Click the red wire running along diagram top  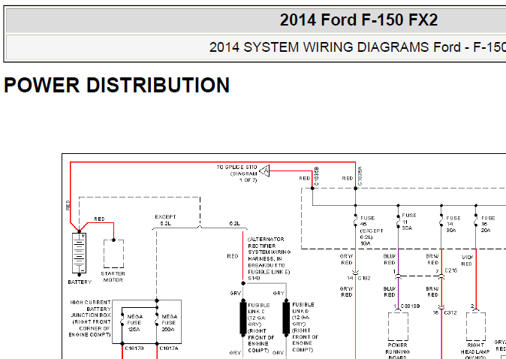[212, 162]
